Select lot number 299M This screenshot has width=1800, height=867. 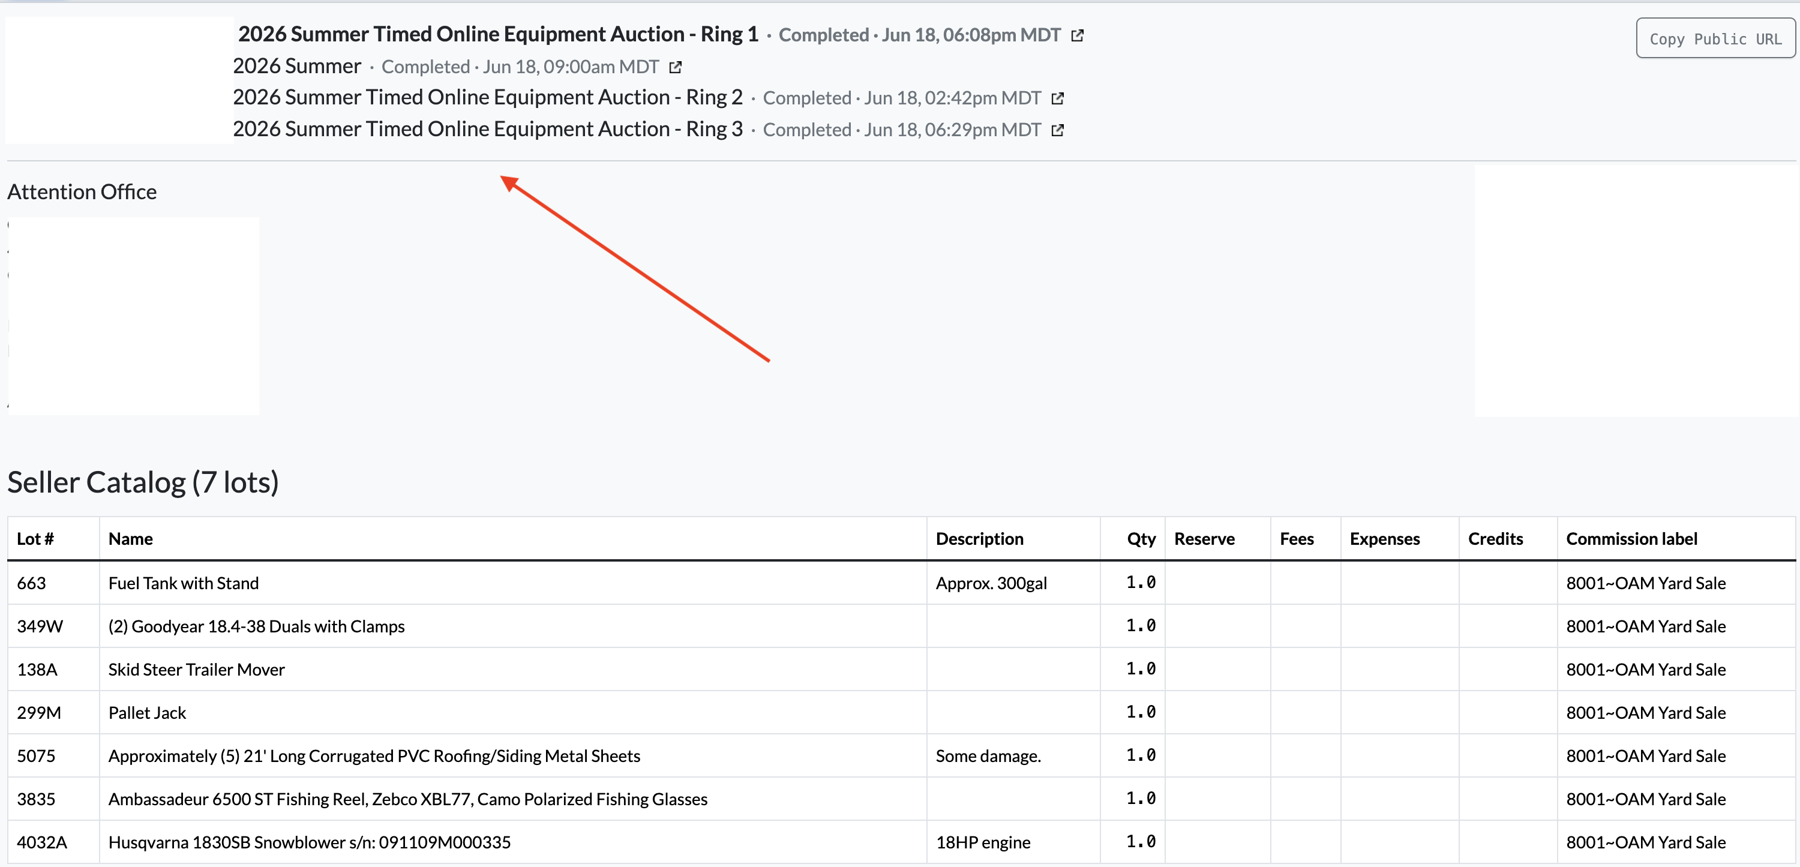pyautogui.click(x=39, y=713)
